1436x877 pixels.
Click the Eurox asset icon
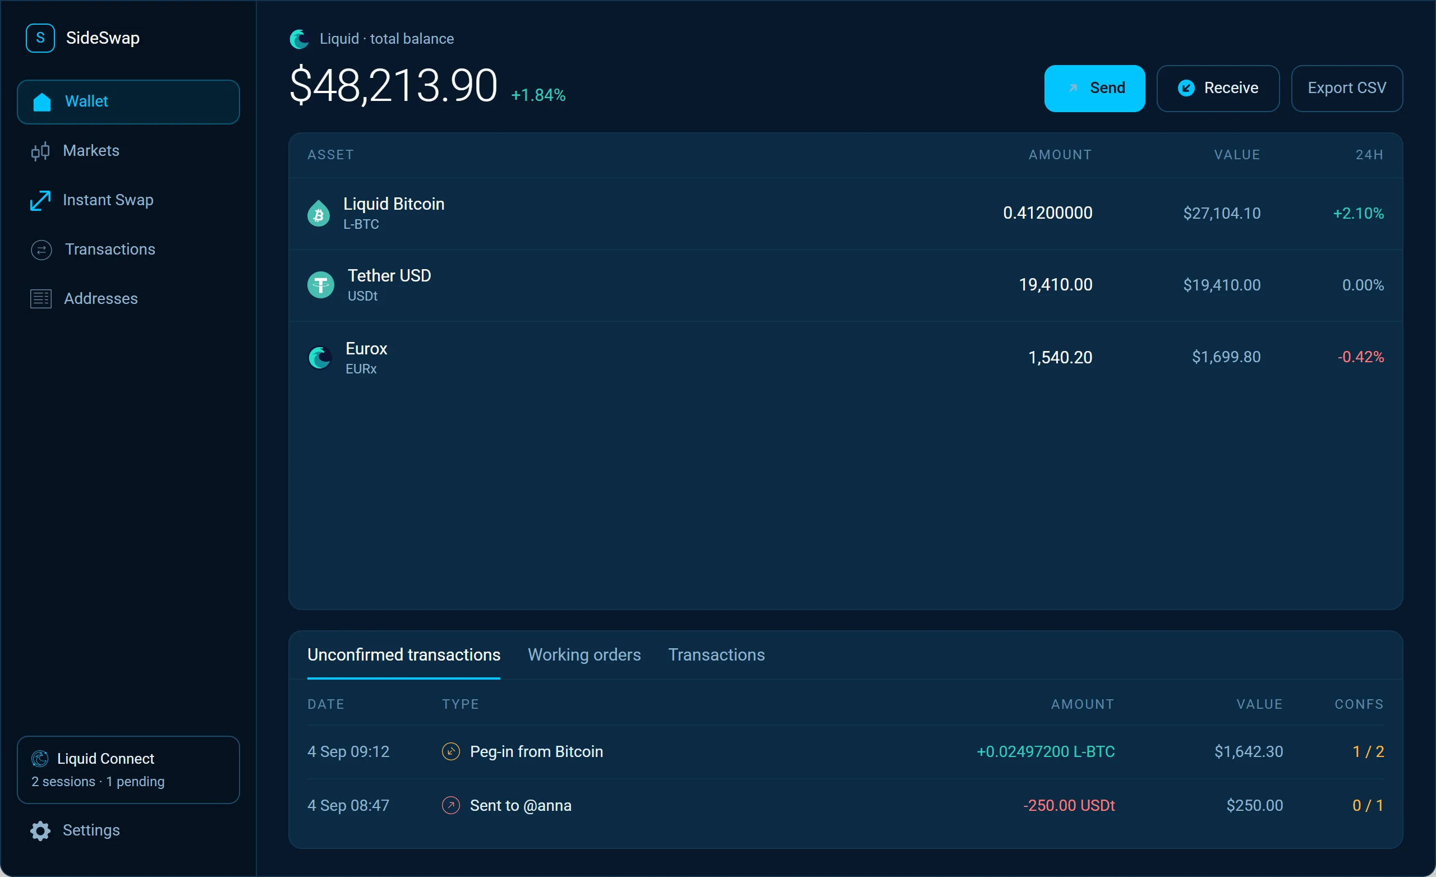click(320, 358)
